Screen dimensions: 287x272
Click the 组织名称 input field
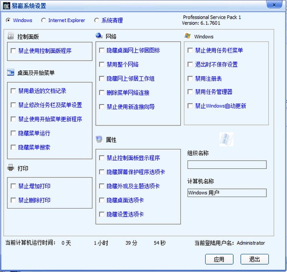227,165
